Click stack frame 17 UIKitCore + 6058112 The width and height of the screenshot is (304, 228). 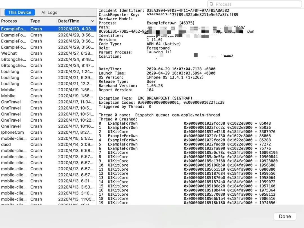point(187,195)
